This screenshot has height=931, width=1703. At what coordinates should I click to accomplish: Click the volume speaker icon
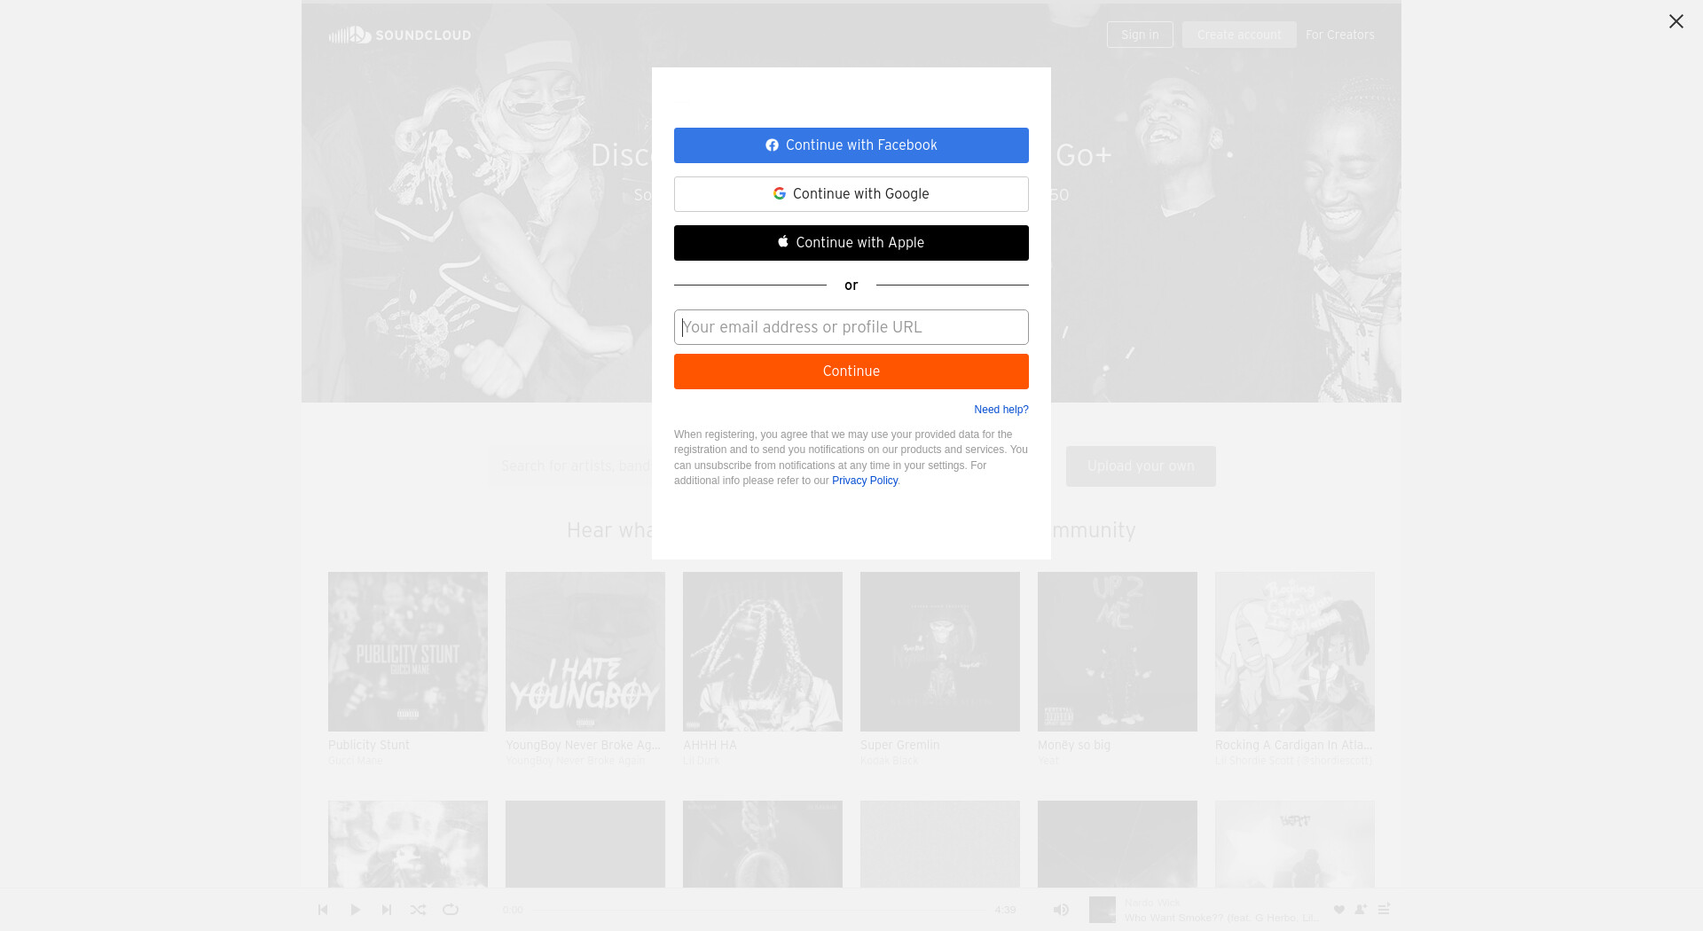coord(1061,910)
